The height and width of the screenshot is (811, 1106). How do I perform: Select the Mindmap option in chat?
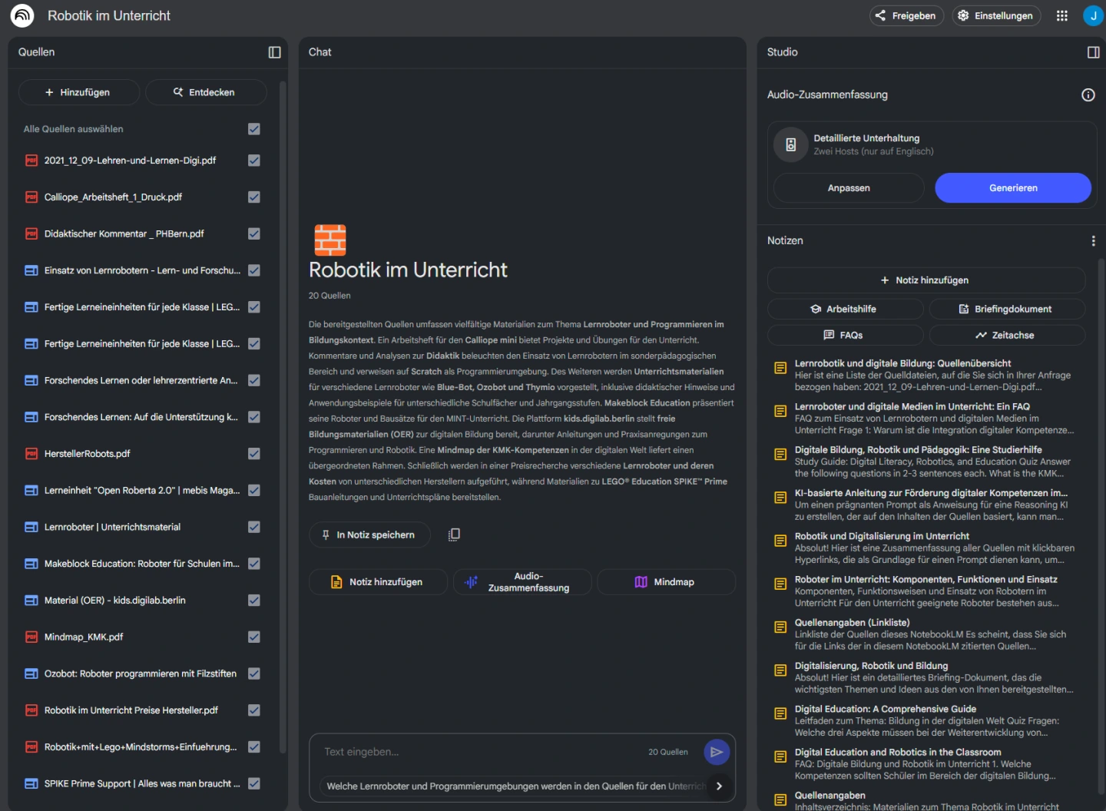[665, 582]
